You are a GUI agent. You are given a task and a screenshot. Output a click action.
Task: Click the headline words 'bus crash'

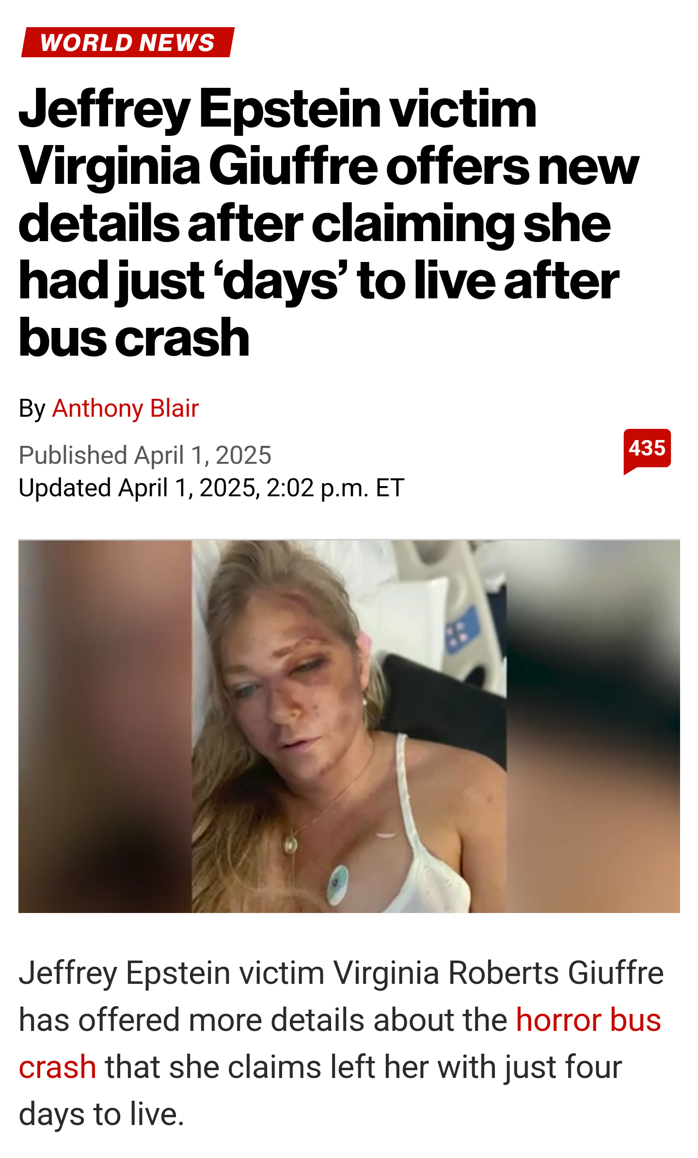coord(134,337)
